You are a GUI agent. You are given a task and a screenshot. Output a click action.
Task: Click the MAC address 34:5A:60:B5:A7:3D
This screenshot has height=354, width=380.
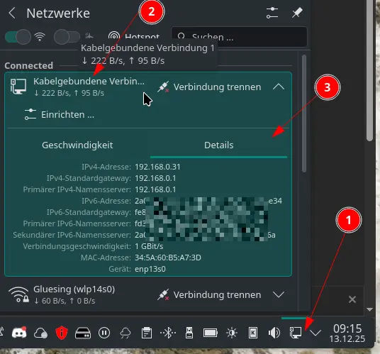coord(168,258)
